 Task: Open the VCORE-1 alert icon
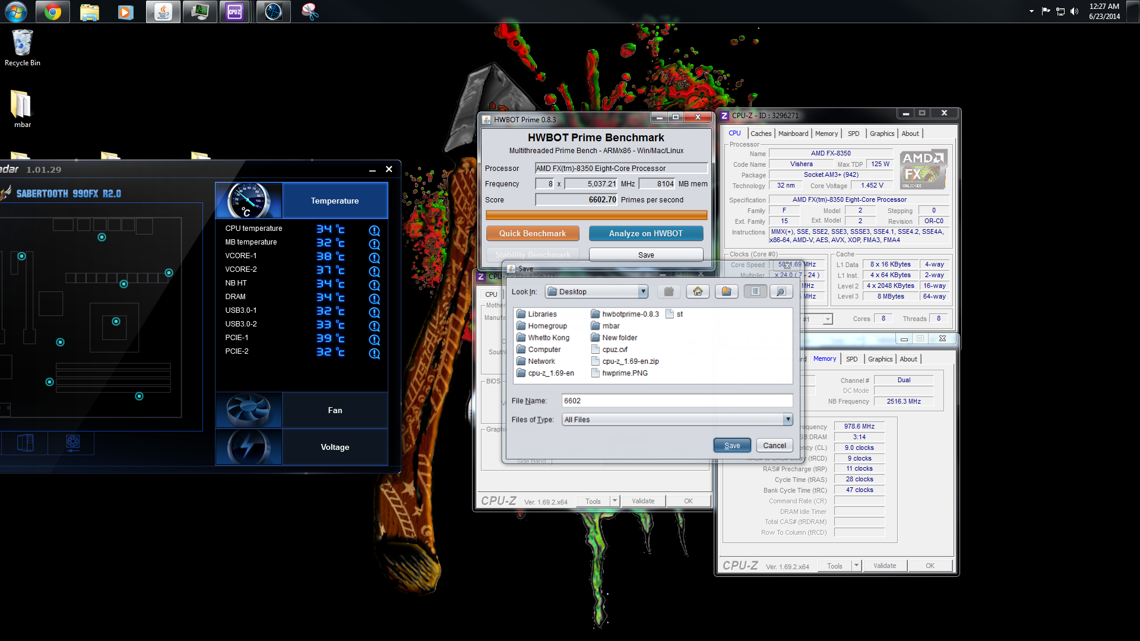(x=375, y=258)
